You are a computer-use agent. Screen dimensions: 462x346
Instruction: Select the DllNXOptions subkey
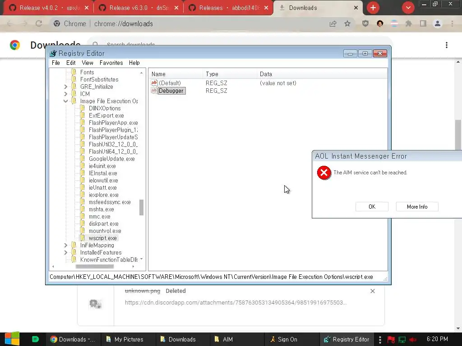105,108
